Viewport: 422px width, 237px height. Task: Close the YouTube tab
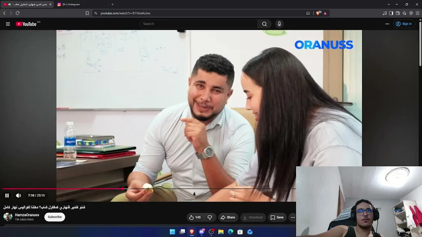coord(50,4)
